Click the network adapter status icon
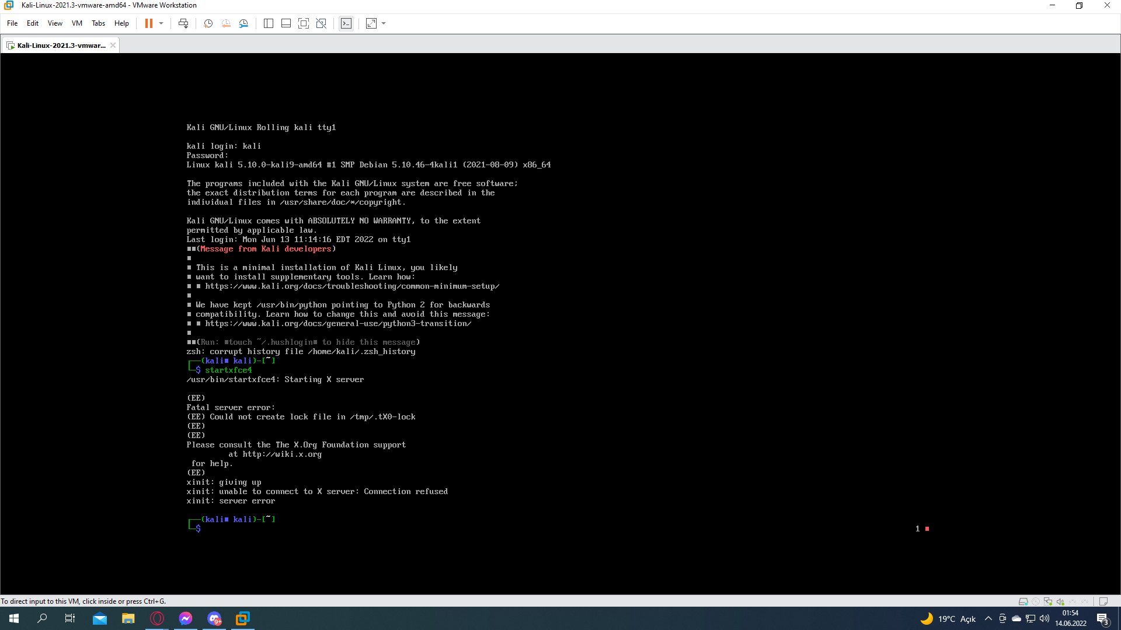 1048,601
